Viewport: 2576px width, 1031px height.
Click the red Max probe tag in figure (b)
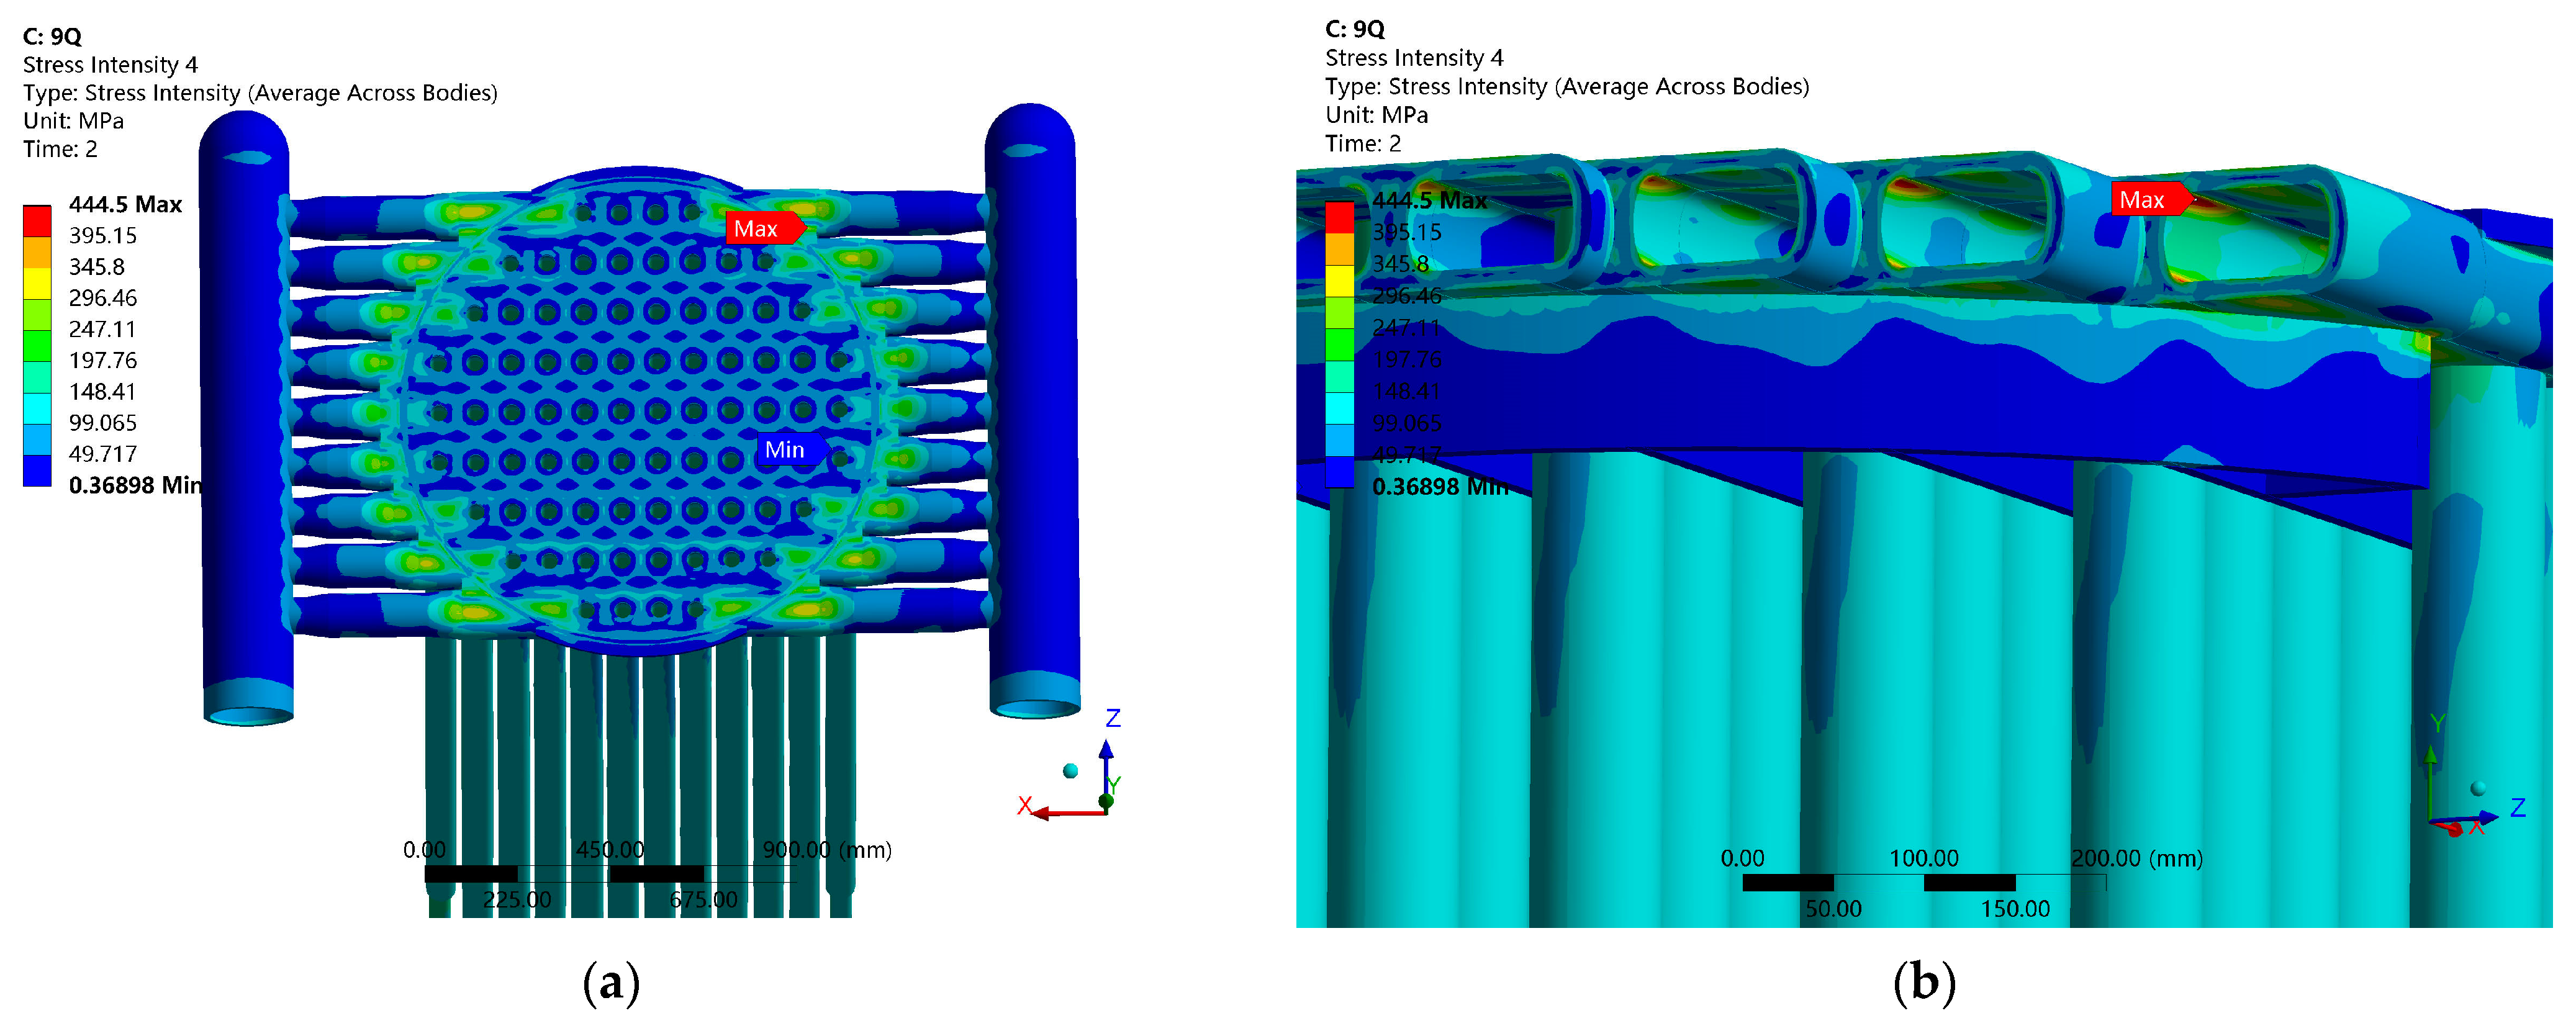tap(2146, 200)
